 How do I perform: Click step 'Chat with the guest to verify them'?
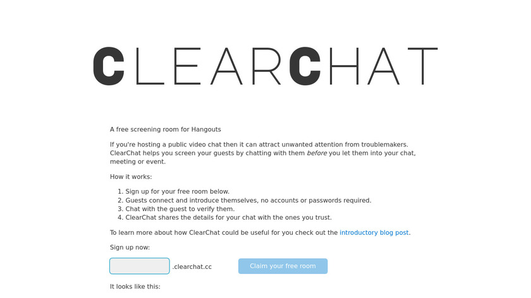pos(180,209)
